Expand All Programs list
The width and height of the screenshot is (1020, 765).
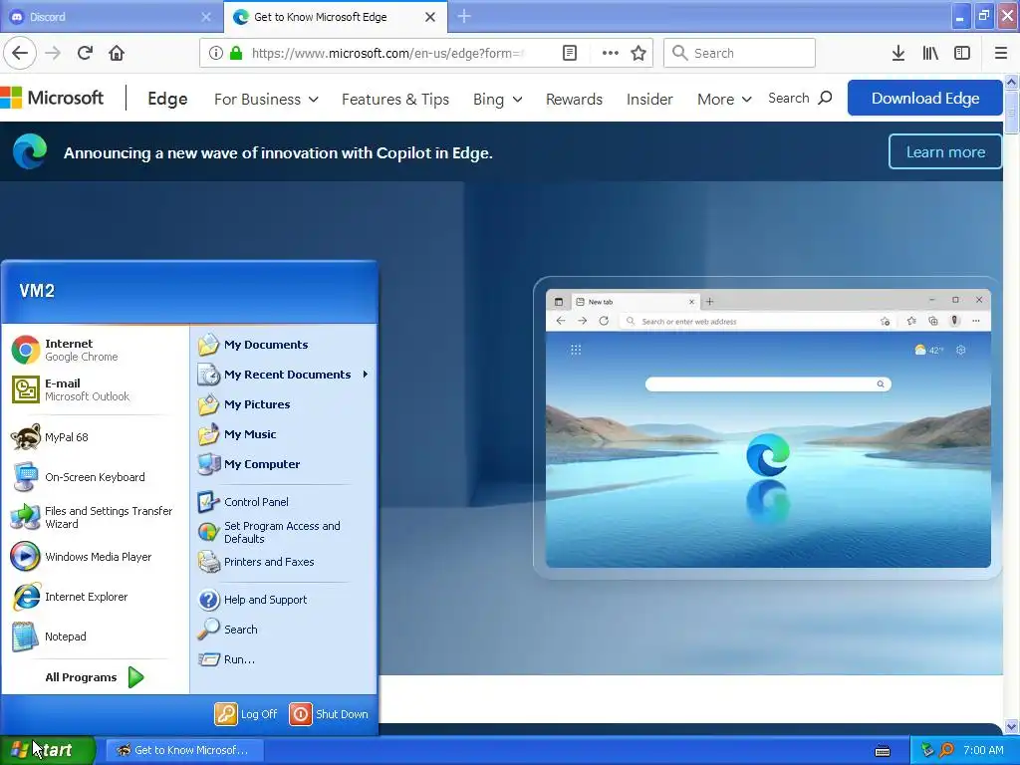click(95, 677)
